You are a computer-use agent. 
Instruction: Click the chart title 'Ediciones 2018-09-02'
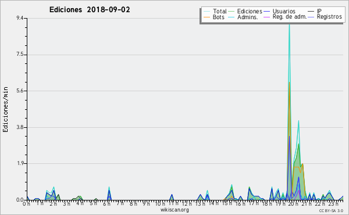(90, 10)
